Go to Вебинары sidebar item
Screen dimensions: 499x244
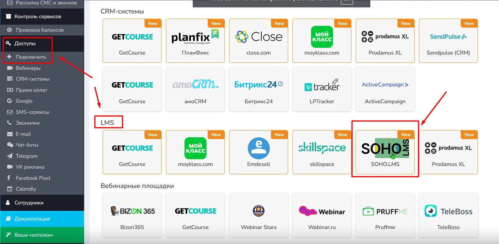(x=28, y=68)
